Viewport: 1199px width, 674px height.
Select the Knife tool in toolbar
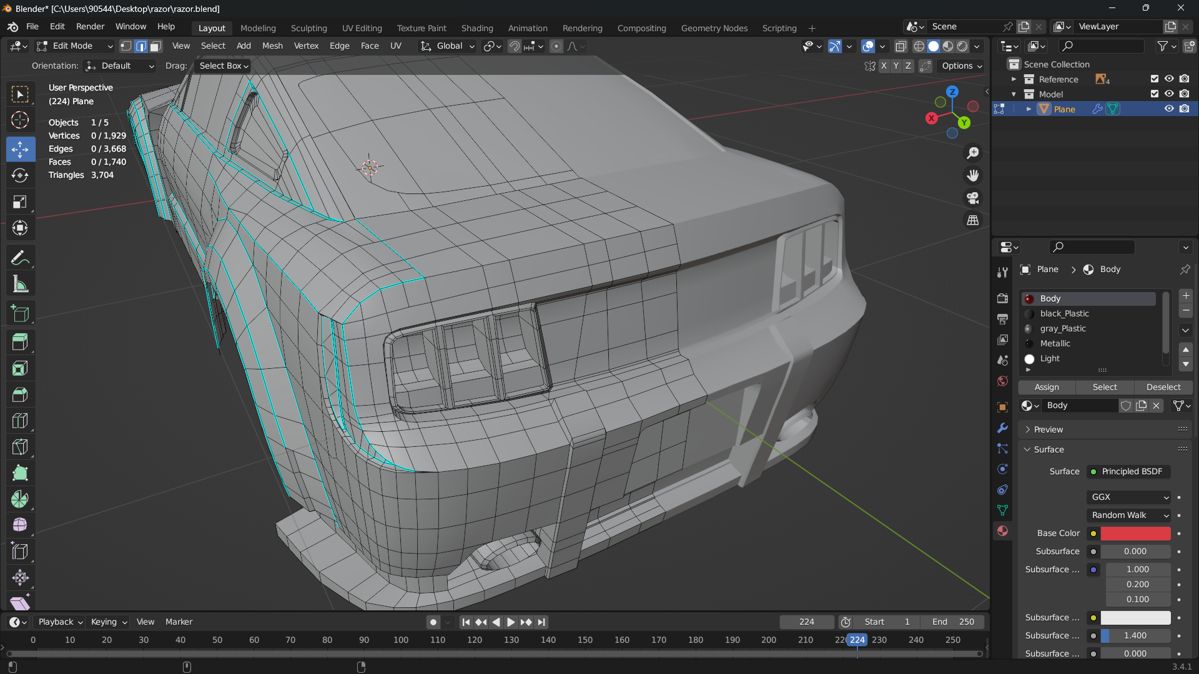click(x=20, y=447)
